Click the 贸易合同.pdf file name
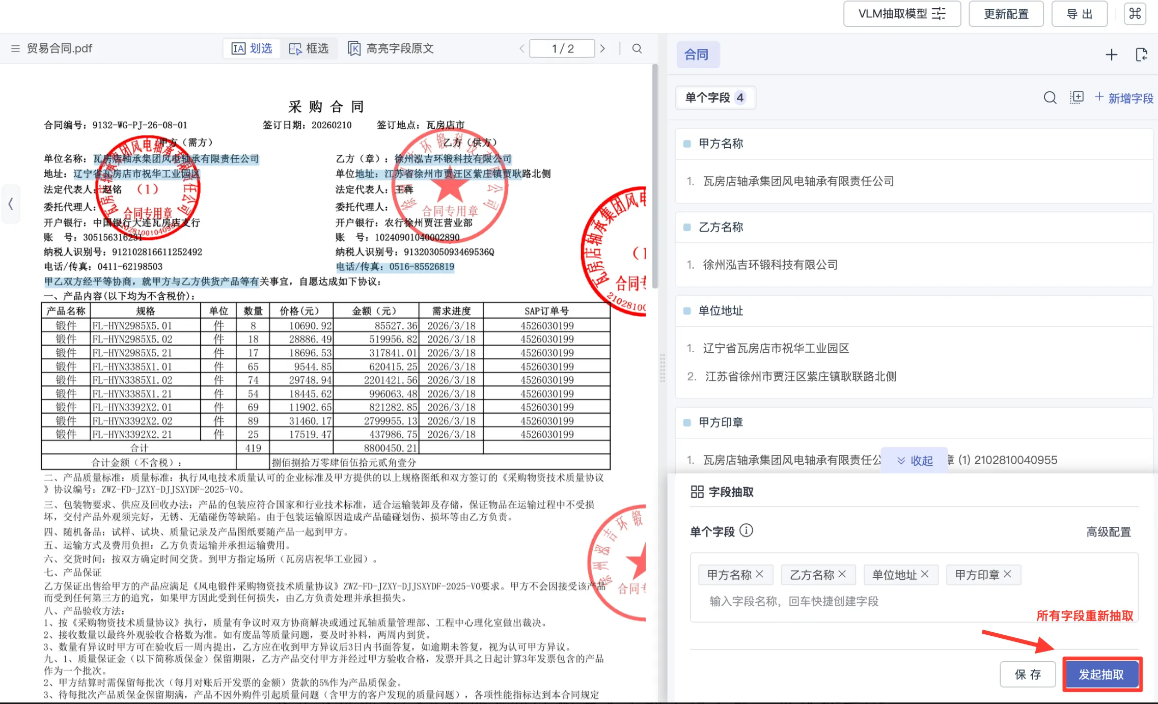Screen dimensions: 1158x704 click(60, 48)
